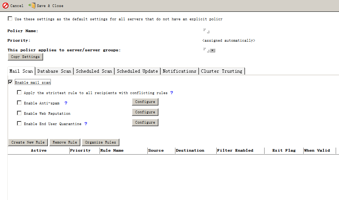Open the Scheduled Update tab

coord(137,71)
